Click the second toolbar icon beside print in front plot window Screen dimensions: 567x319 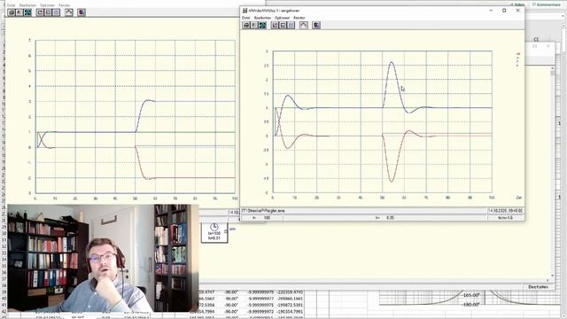tap(254, 25)
